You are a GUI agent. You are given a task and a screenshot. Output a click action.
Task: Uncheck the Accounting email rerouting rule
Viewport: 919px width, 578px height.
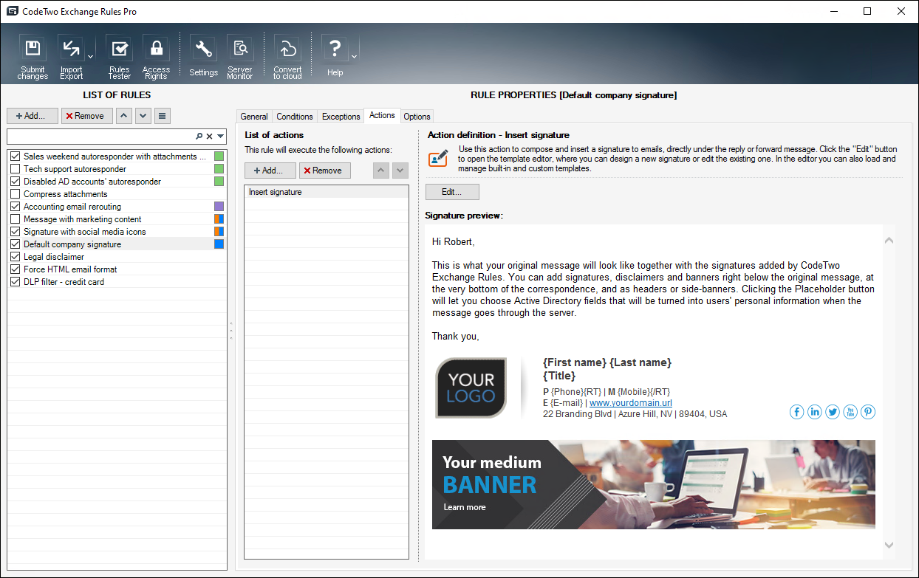pyautogui.click(x=16, y=207)
